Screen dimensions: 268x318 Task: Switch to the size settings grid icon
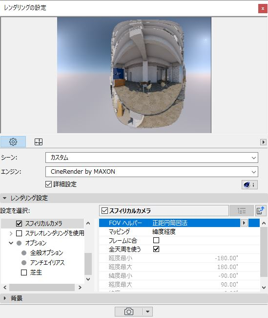39,142
